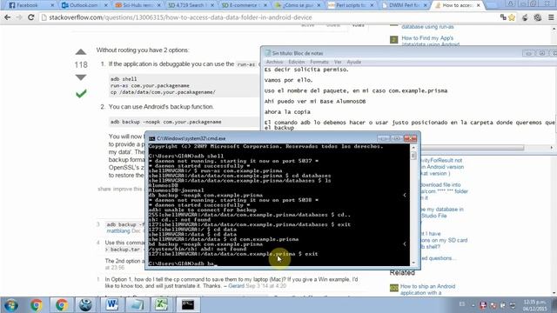Viewport: 557px width, 313px height.
Task: Open the second Chrome taskbar icon
Action: [62, 305]
